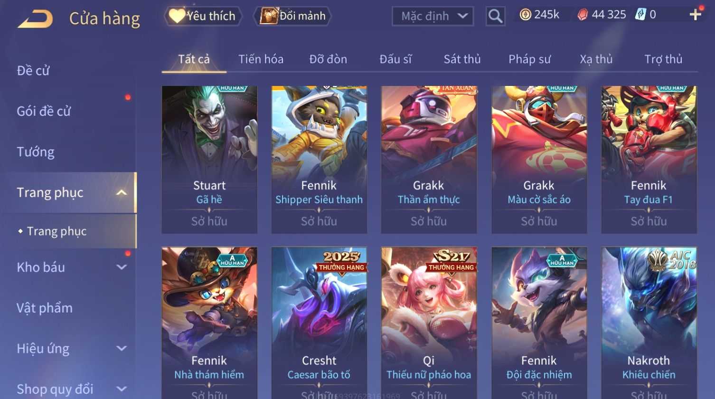Tap the red ruby balance icon
This screenshot has width=715, height=399.
point(582,15)
